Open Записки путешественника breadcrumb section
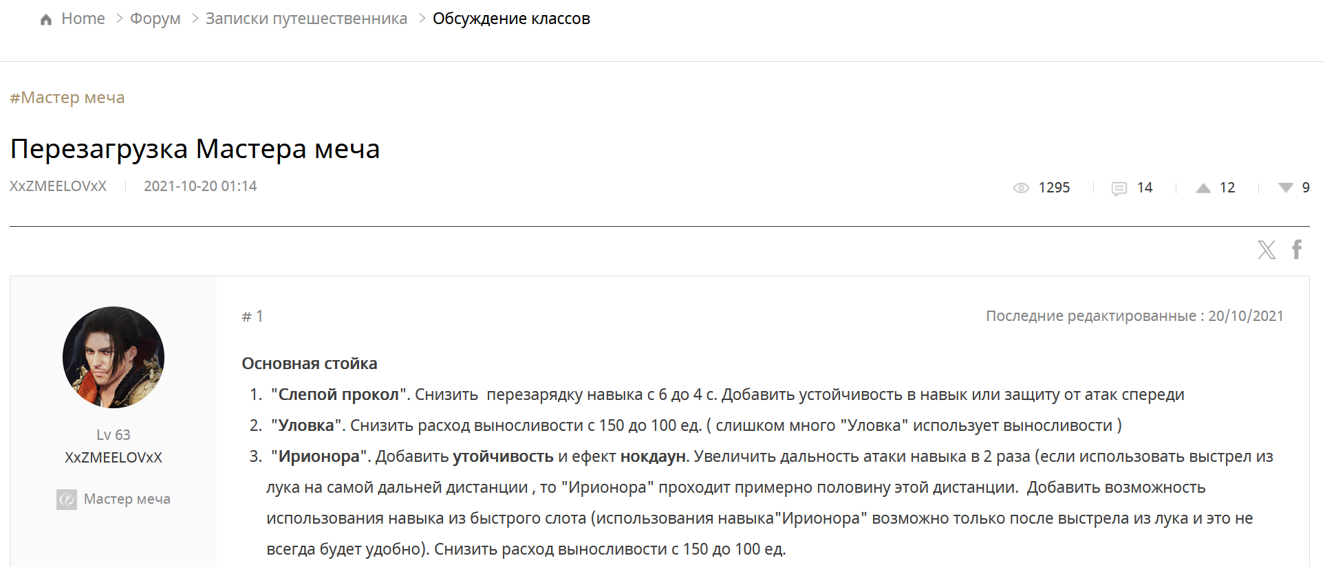 [x=306, y=19]
